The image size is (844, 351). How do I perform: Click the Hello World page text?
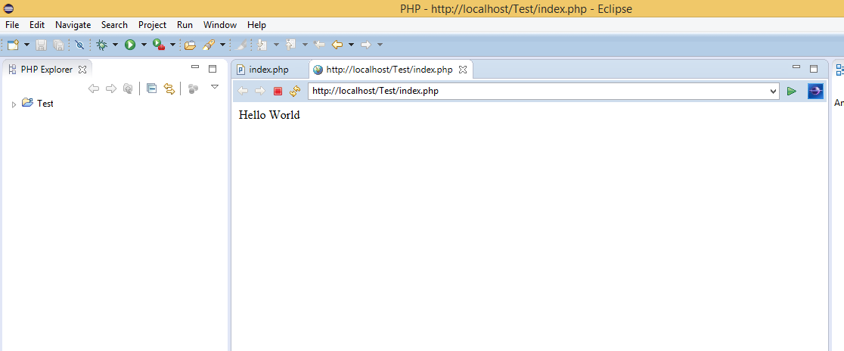point(269,115)
